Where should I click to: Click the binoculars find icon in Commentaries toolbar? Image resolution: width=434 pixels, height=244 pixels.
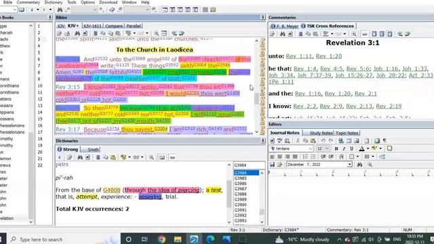(282, 34)
